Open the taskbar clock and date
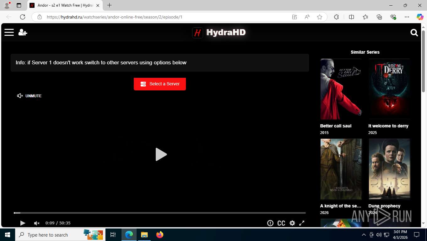427x241 pixels. pos(400,235)
